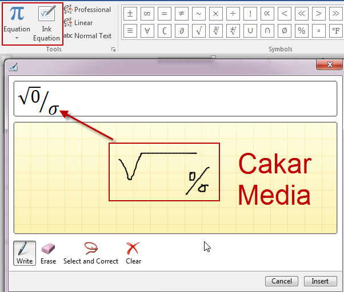Insert the multiplication sign symbol
The height and width of the screenshot is (292, 344).
tap(216, 14)
